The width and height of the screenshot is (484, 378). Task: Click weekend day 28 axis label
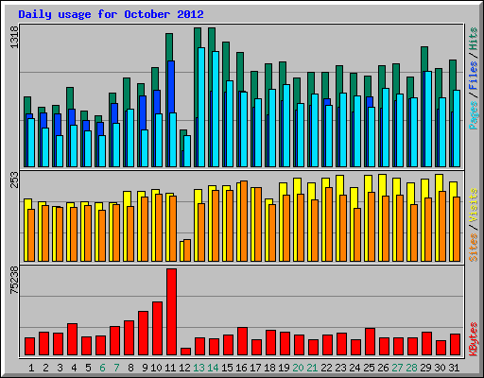point(411,368)
